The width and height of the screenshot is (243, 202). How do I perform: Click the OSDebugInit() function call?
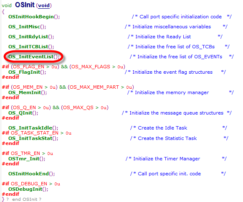[28, 189]
